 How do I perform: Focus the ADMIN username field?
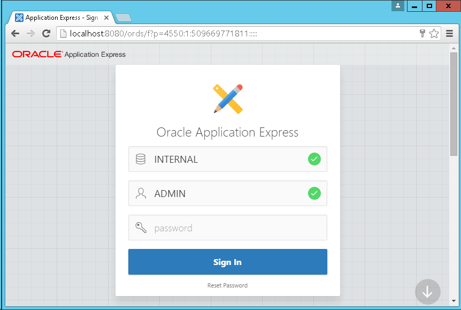click(x=228, y=193)
